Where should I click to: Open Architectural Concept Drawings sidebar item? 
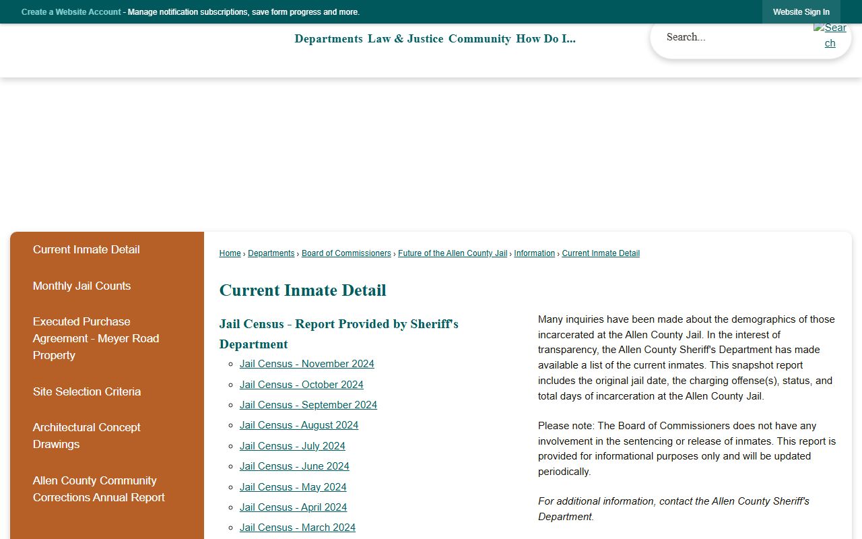pyautogui.click(x=107, y=436)
